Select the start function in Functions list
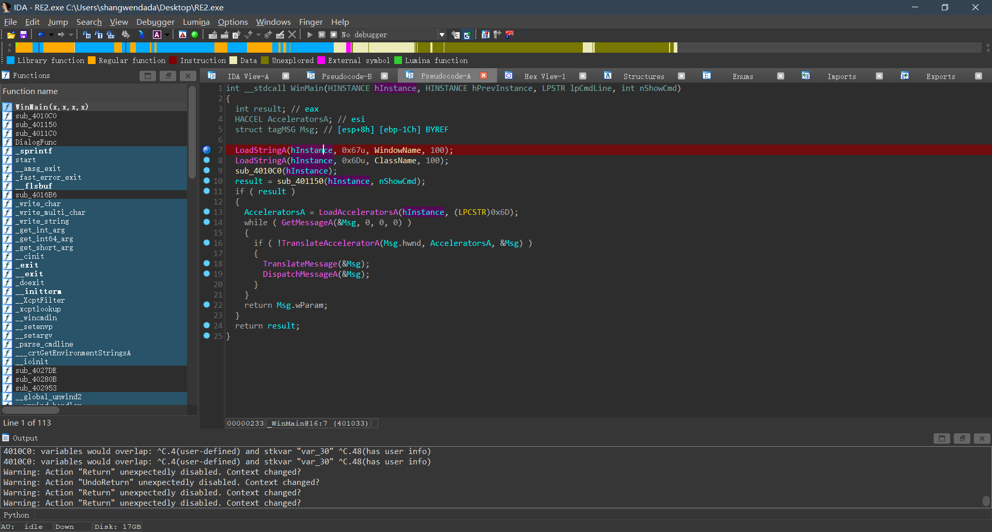Screen dimensions: 992x532 pyautogui.click(x=25, y=160)
